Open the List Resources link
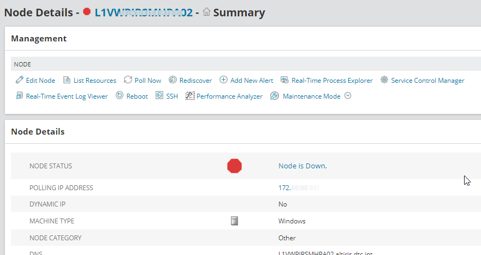481x255 pixels. (95, 81)
